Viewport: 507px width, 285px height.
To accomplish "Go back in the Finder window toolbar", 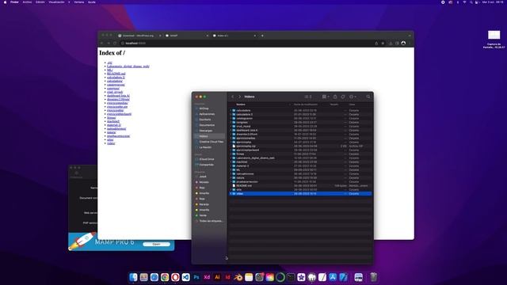I will point(232,97).
